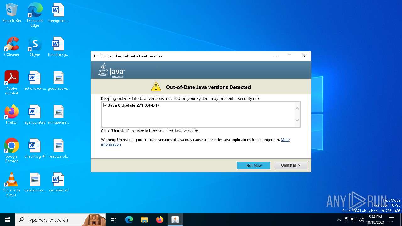Select the selectcarol image file icon
Screen dimensions: 402x226
pos(59,149)
